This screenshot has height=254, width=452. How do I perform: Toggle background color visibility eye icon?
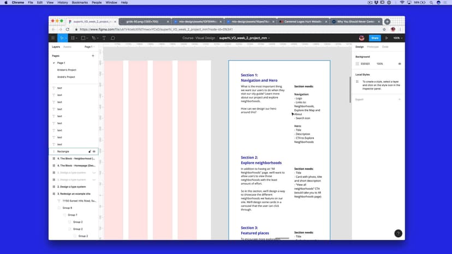click(400, 64)
